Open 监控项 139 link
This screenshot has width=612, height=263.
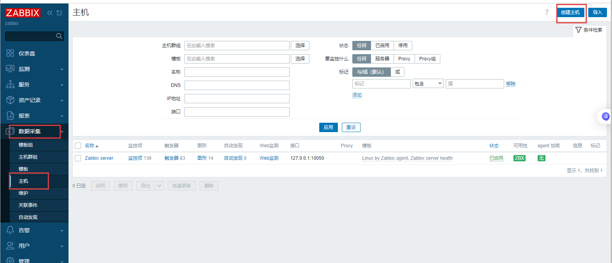(140, 158)
